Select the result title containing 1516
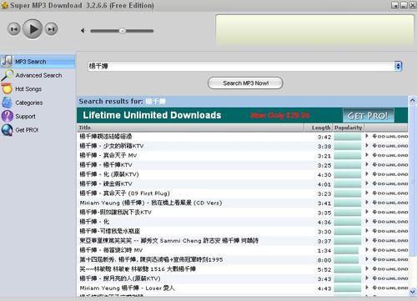The image size is (417, 301). (138, 269)
